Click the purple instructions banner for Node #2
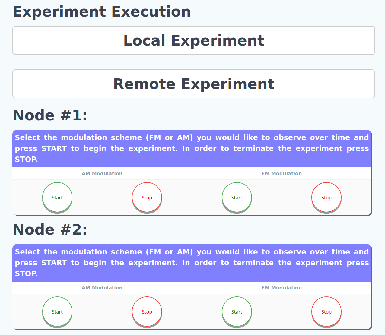This screenshot has height=335, width=385. click(192, 263)
